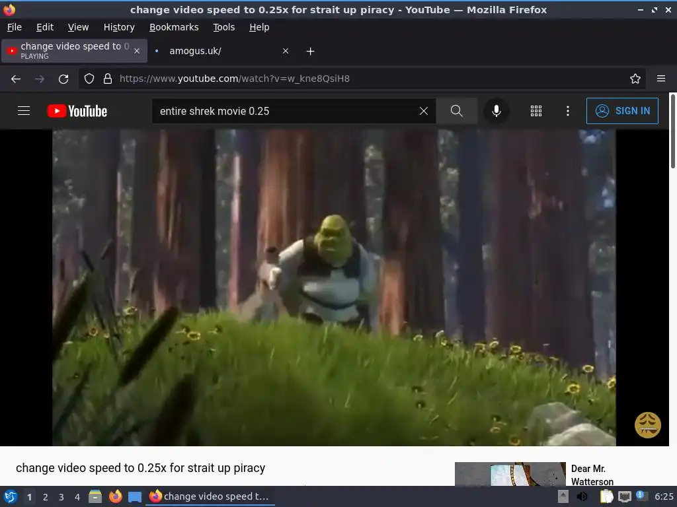
Task: Switch to workspace 4
Action: [77, 497]
